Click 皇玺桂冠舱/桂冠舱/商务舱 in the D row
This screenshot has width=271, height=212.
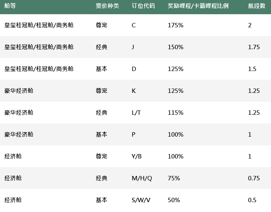pos(39,69)
